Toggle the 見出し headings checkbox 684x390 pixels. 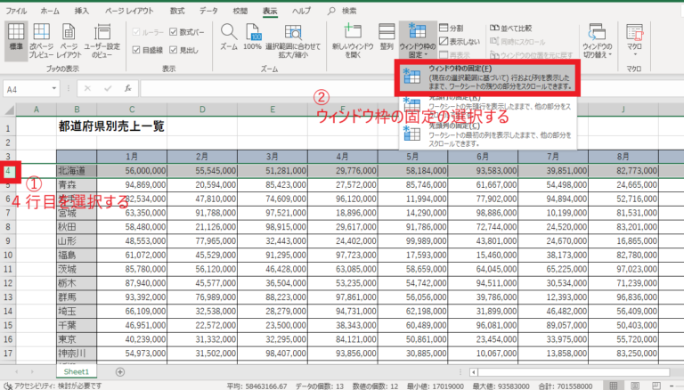pyautogui.click(x=173, y=50)
